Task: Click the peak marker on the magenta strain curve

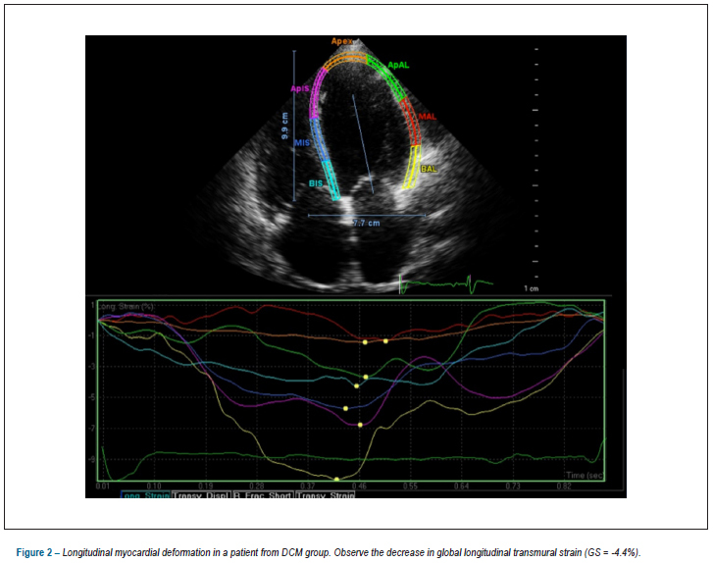Action: (x=360, y=425)
